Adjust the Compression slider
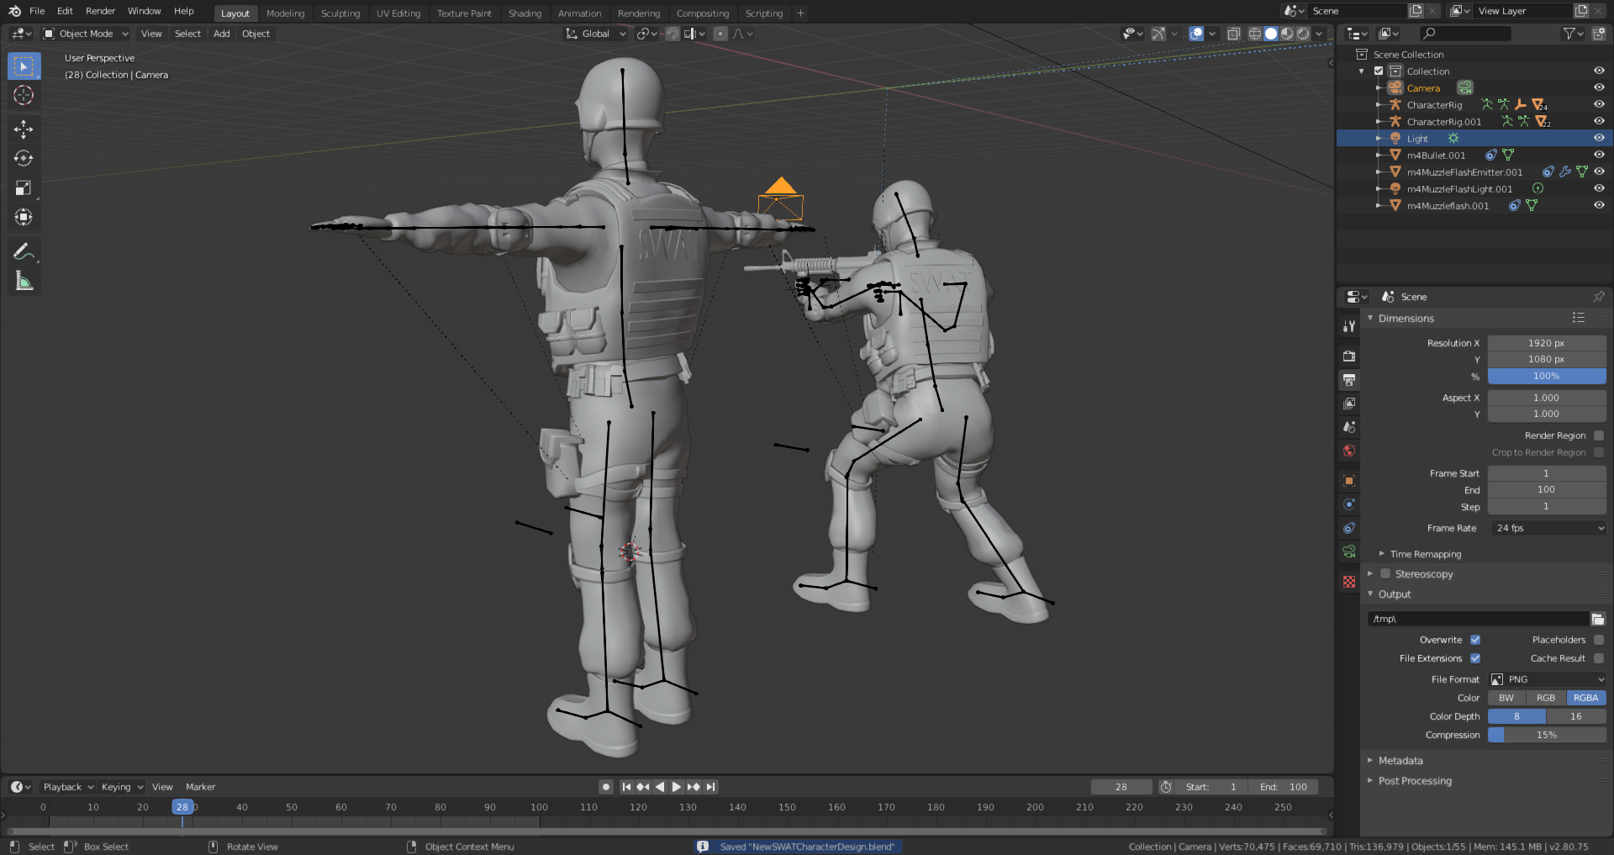Viewport: 1614px width, 855px height. click(1547, 735)
